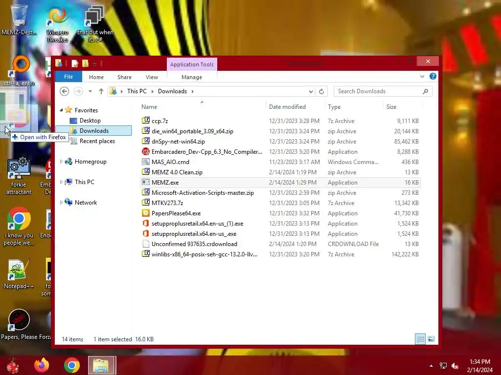Select Unconfirmed 937635.crdownload file
The width and height of the screenshot is (501, 375).
pos(280,244)
